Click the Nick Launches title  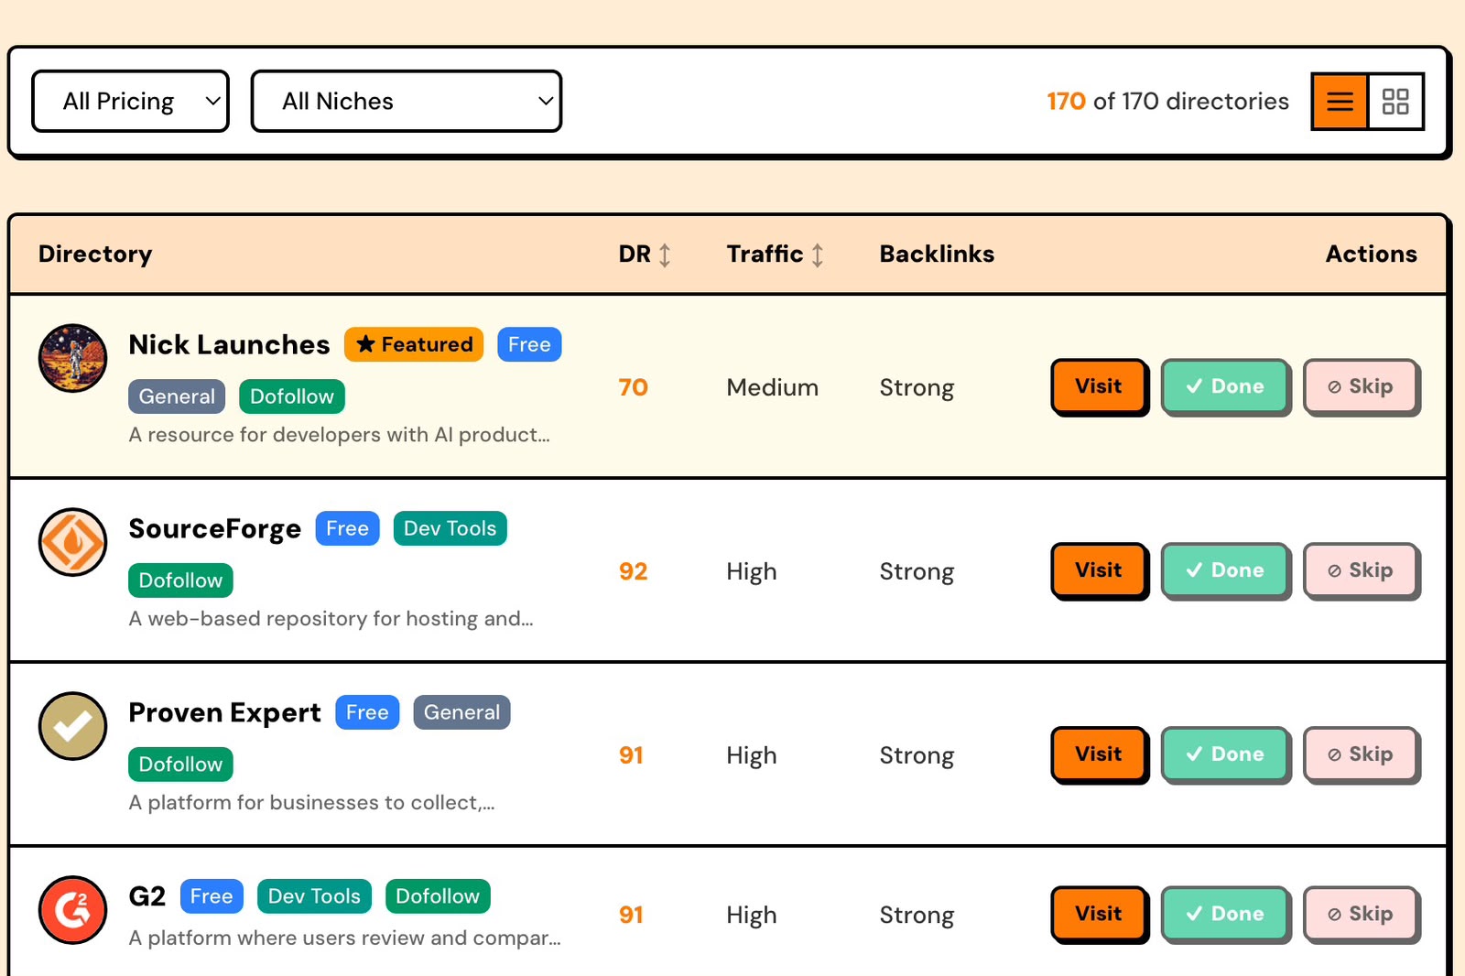tap(229, 344)
